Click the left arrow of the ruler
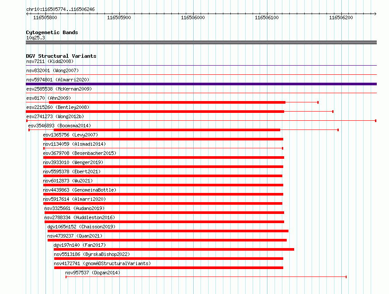 click(x=27, y=14)
